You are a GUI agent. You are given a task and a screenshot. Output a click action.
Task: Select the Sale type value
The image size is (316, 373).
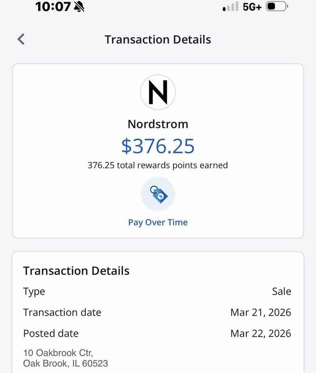pyautogui.click(x=281, y=291)
